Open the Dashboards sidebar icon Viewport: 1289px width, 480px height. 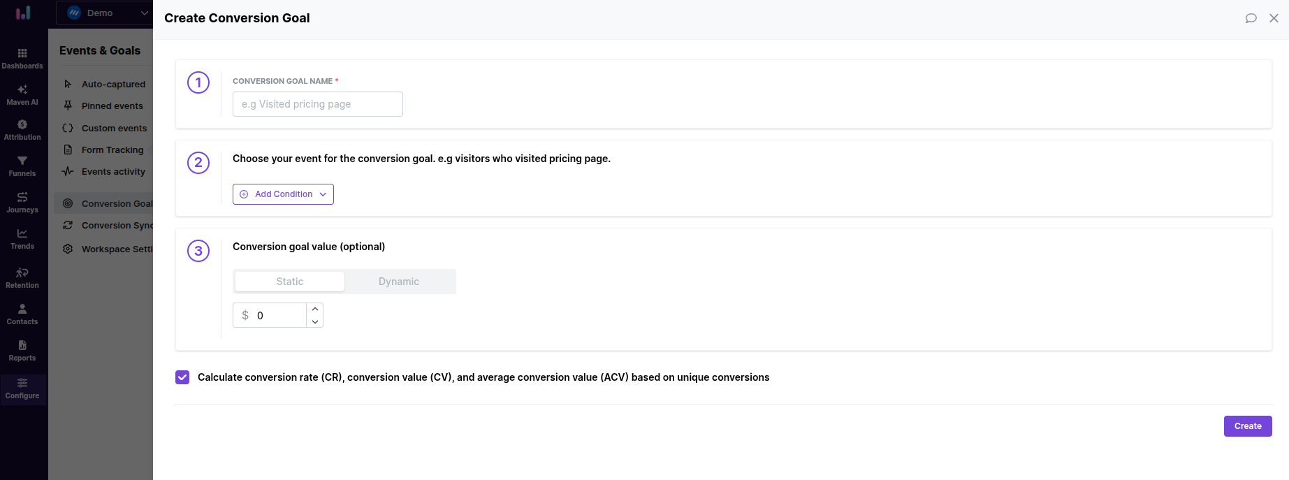(22, 58)
